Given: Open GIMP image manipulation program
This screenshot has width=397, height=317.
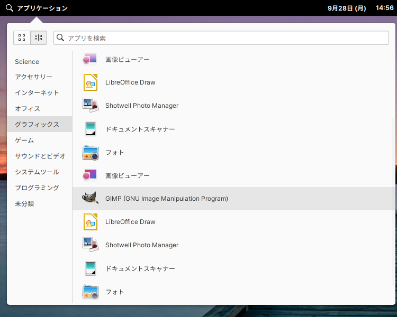Looking at the screenshot, I should click(x=233, y=199).
